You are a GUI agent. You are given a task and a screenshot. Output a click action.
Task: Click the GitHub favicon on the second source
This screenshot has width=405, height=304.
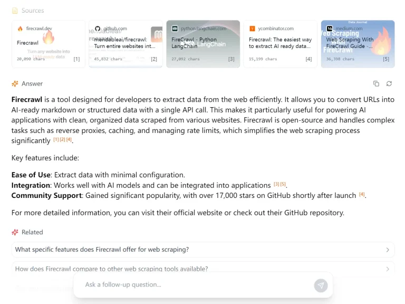click(x=98, y=28)
